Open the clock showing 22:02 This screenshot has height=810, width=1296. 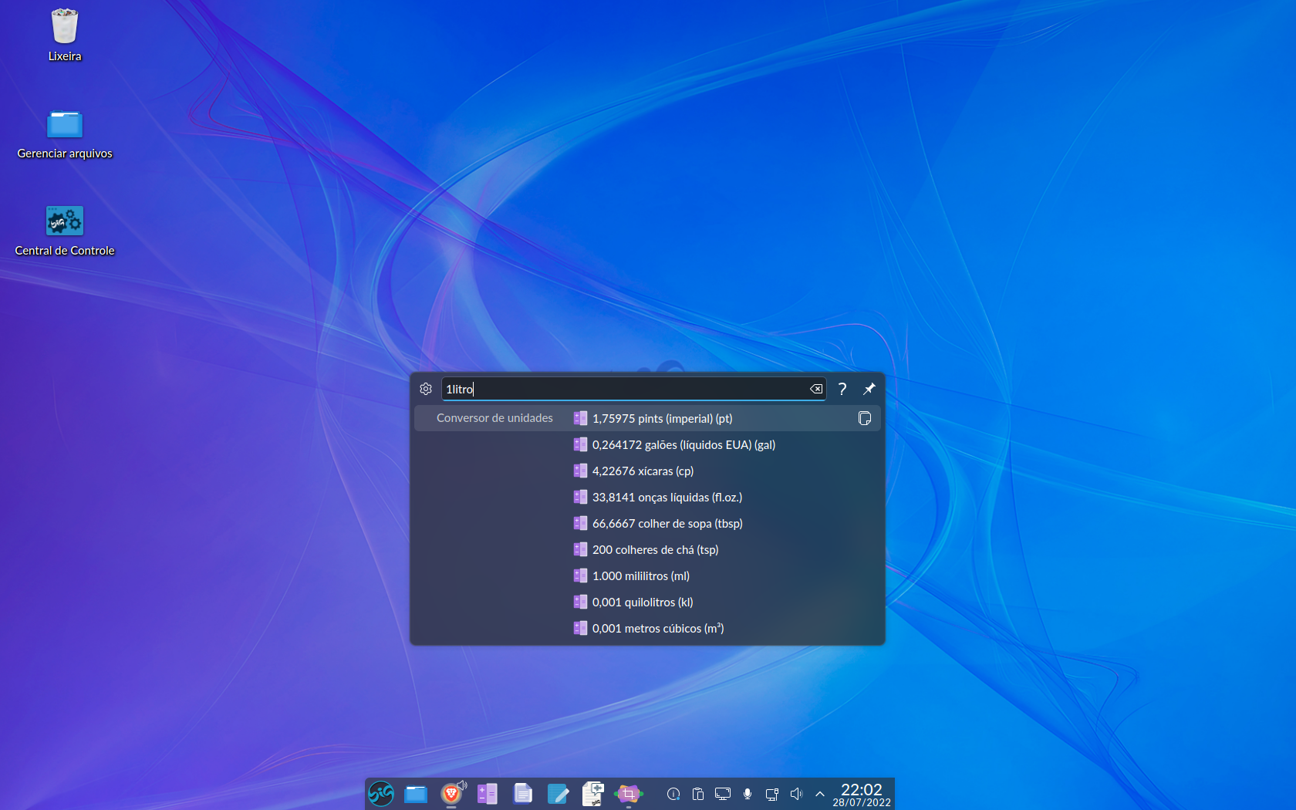click(x=862, y=795)
